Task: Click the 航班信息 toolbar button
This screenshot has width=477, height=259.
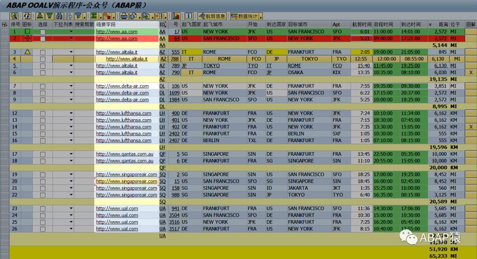Action: [x=212, y=16]
